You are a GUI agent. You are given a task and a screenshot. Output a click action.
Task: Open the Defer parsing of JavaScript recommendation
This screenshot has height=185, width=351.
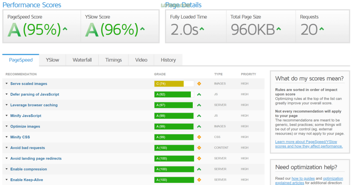point(35,94)
